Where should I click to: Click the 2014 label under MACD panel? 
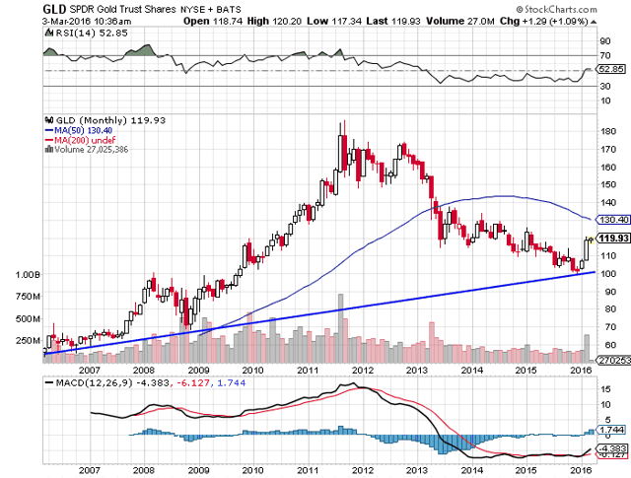click(472, 470)
